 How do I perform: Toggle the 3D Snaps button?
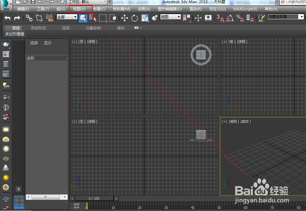pyautogui.click(x=220, y=18)
